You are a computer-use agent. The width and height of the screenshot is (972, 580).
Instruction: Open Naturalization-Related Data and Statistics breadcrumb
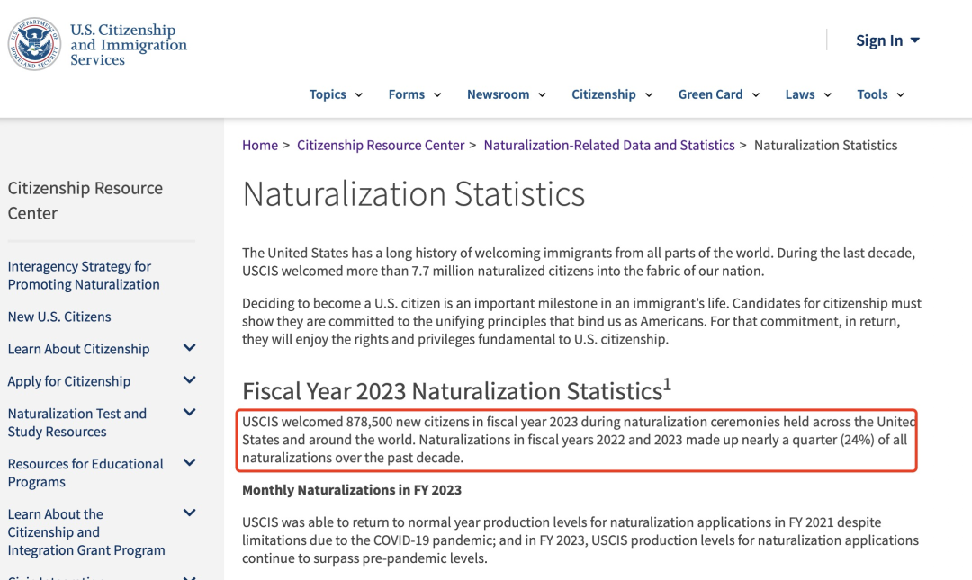(x=609, y=145)
